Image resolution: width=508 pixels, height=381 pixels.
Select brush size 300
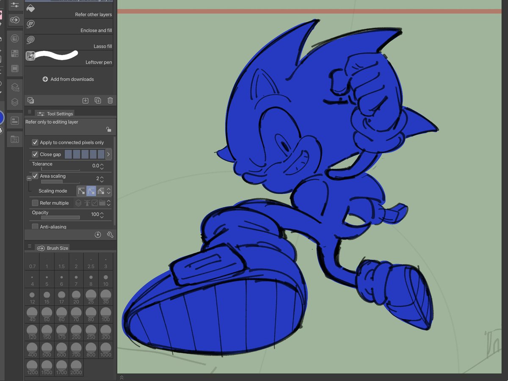pos(105,333)
